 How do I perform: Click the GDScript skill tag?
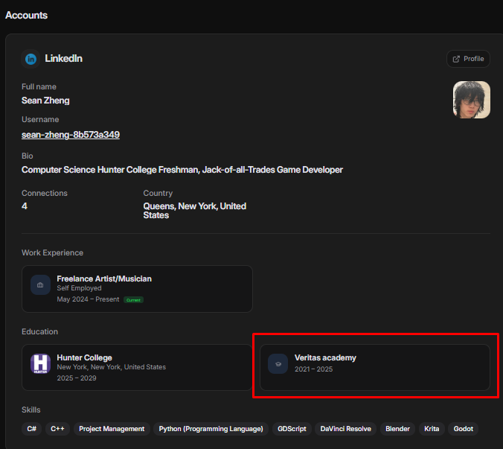click(292, 429)
